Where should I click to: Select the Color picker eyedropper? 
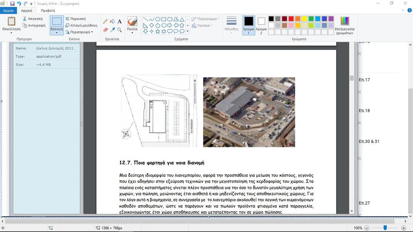tap(113, 30)
